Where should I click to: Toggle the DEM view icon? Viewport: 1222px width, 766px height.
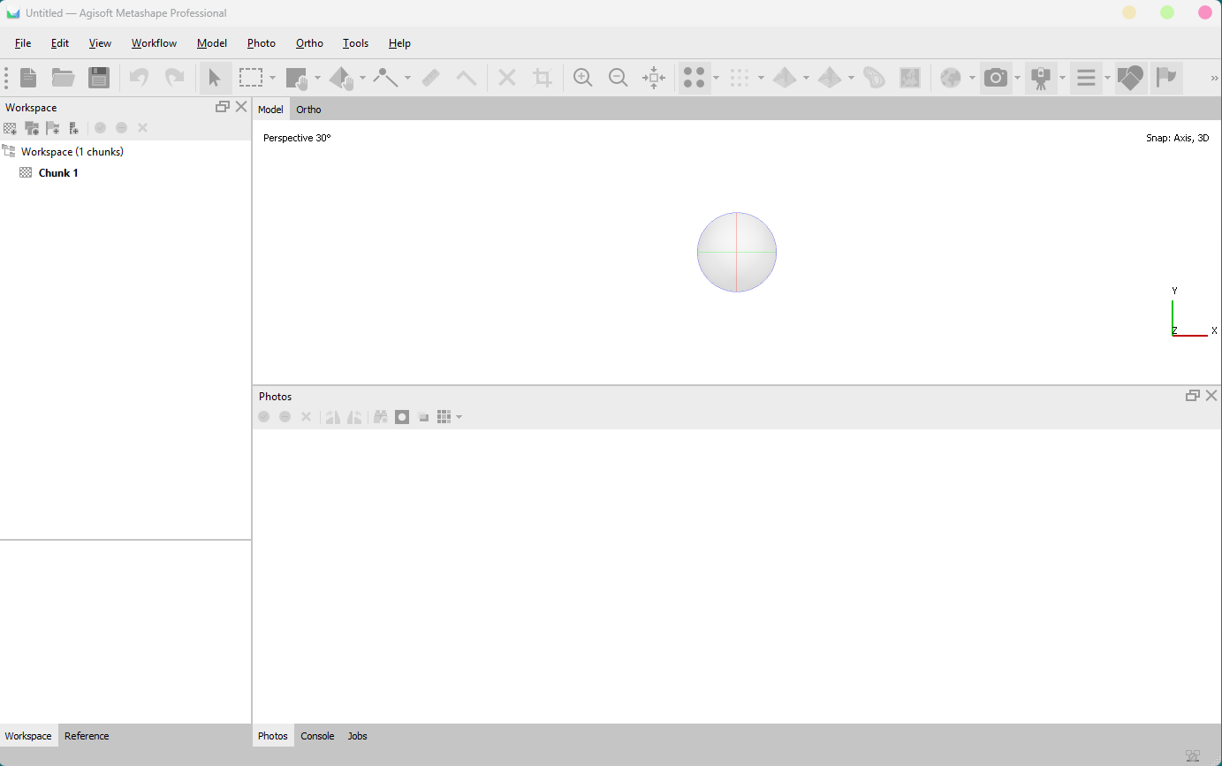pos(874,78)
